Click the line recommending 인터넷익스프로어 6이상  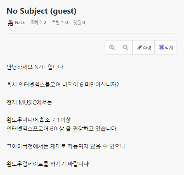[x=62, y=129]
